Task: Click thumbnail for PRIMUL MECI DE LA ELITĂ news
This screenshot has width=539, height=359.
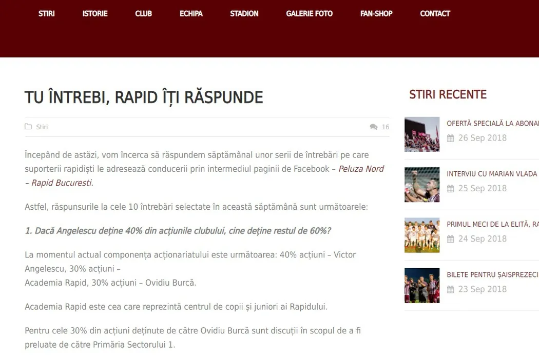Action: pyautogui.click(x=422, y=235)
